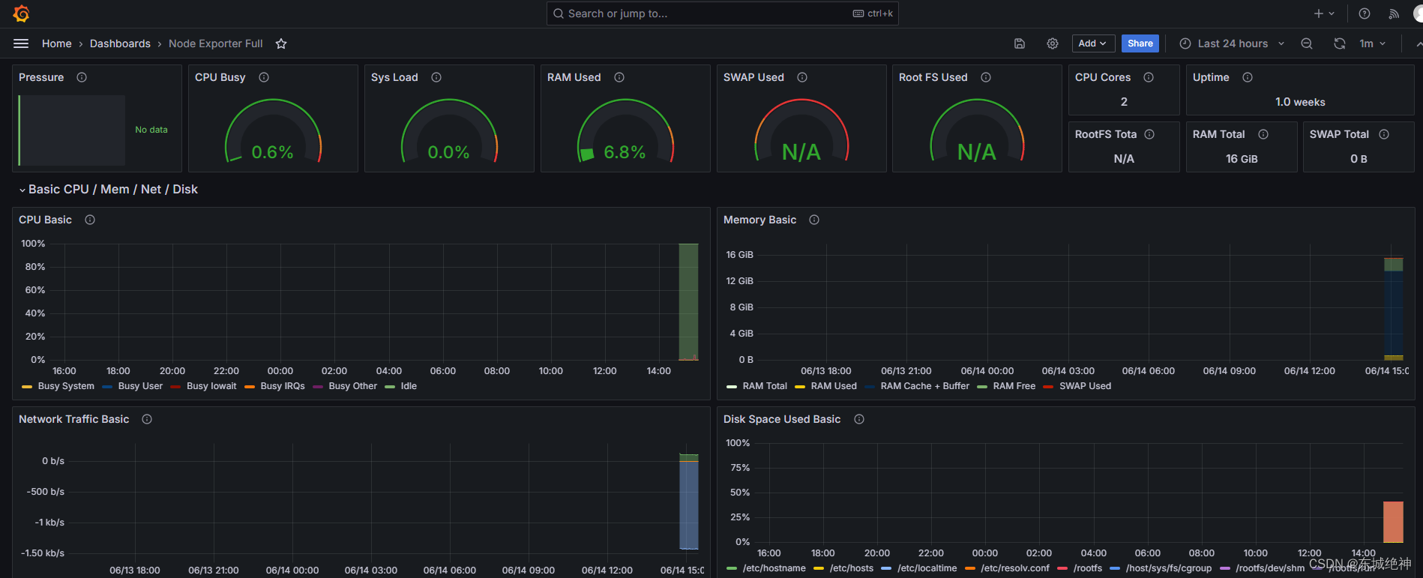1423x578 pixels.
Task: Open the Add dropdown
Action: pos(1093,43)
